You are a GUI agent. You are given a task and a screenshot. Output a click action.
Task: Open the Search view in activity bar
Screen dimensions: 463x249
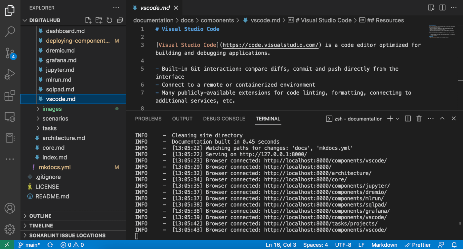10,32
